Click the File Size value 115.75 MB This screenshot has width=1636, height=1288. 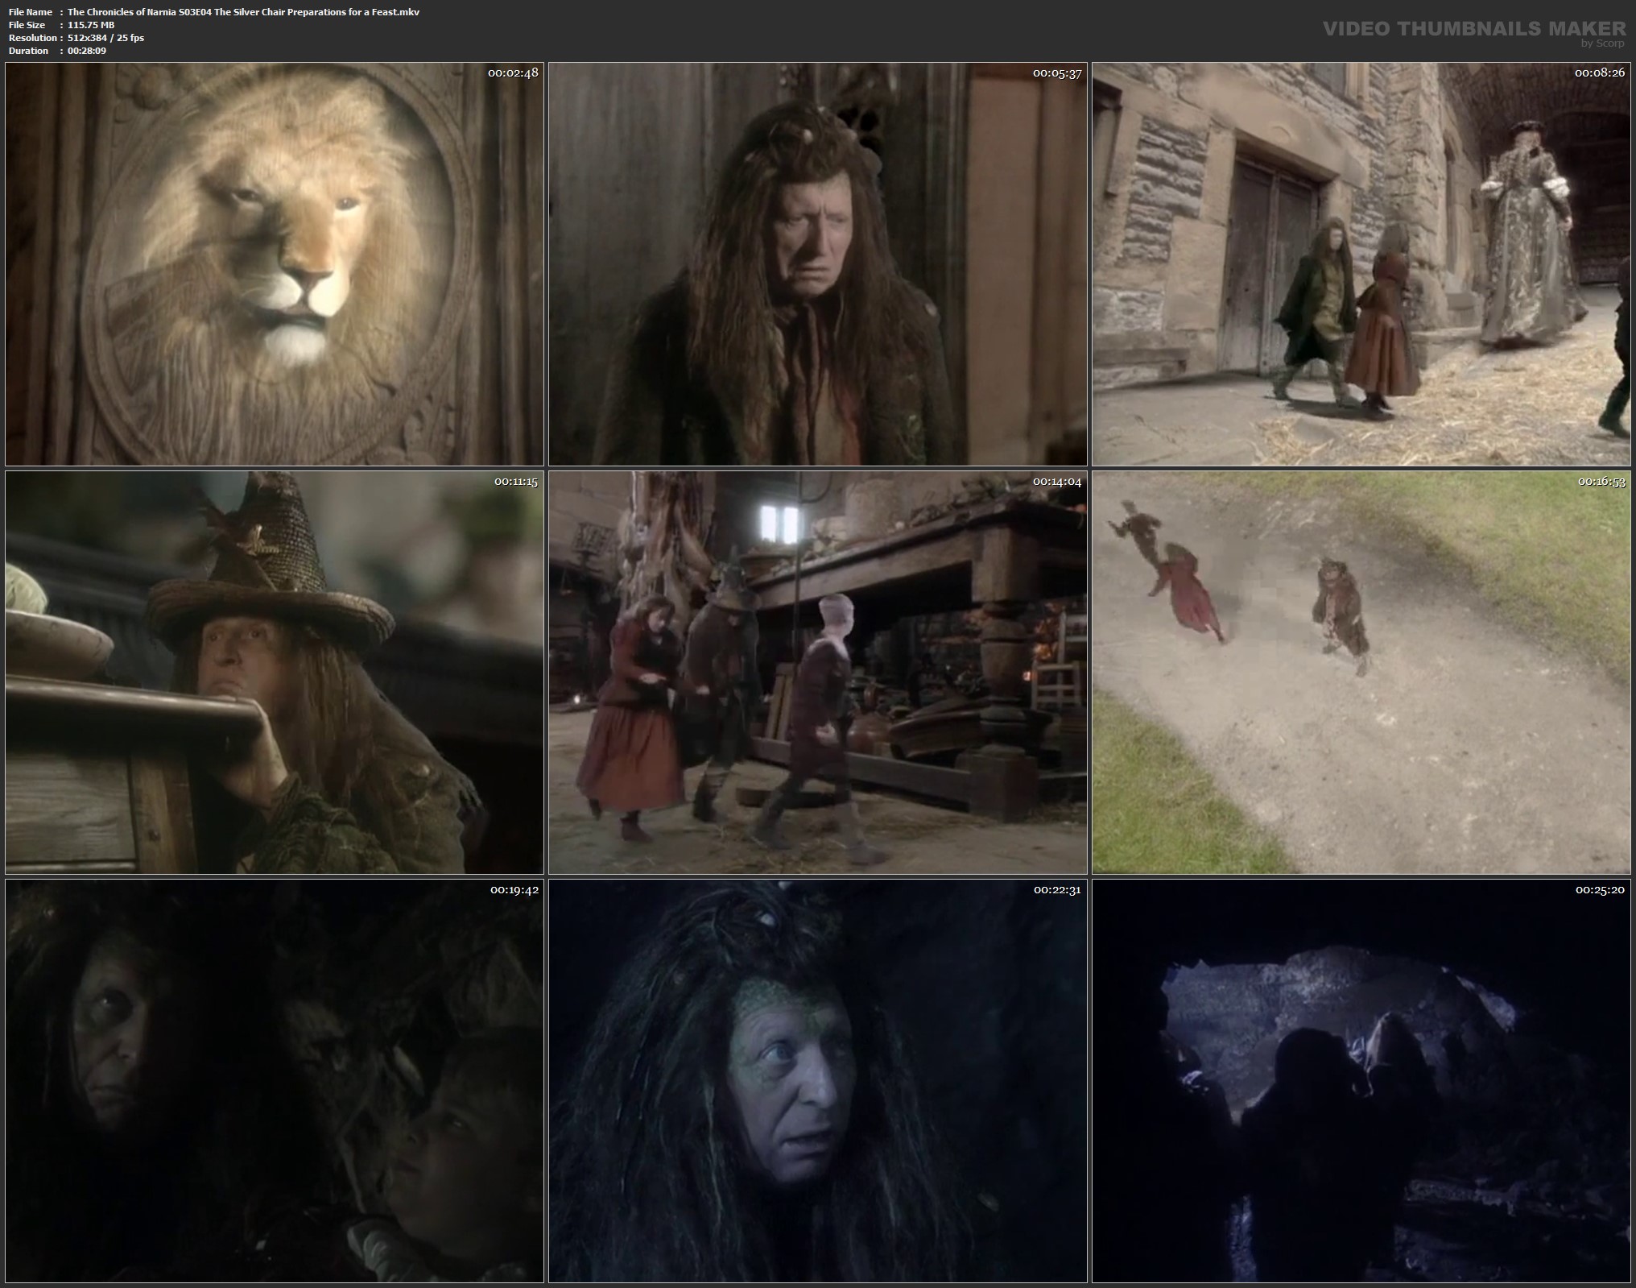[x=91, y=25]
